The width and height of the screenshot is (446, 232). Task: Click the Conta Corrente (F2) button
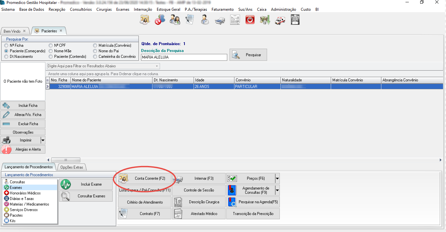[x=145, y=179]
